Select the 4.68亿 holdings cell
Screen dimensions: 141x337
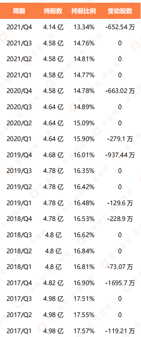53,155
